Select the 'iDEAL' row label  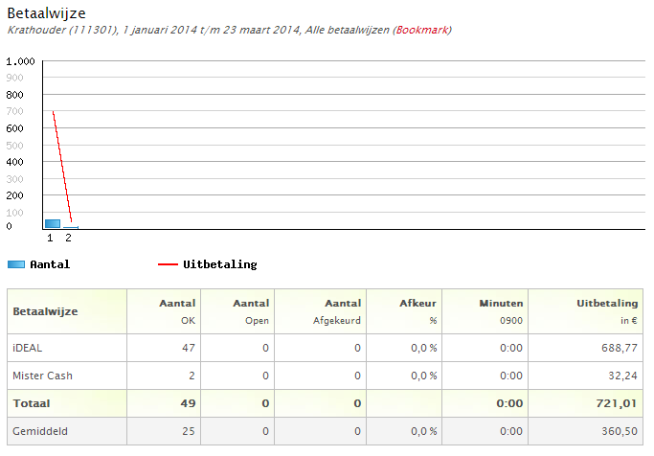coord(27,348)
